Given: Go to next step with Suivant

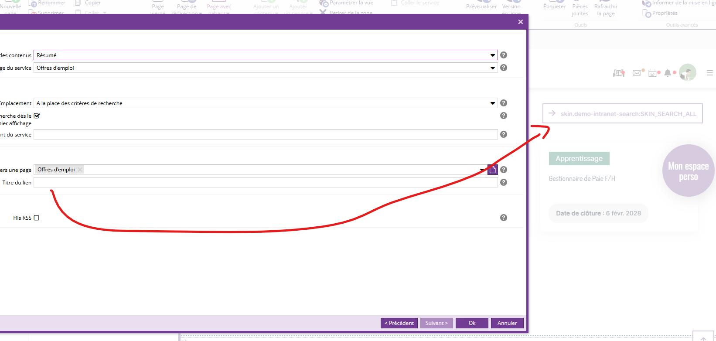Looking at the screenshot, I should [x=436, y=323].
